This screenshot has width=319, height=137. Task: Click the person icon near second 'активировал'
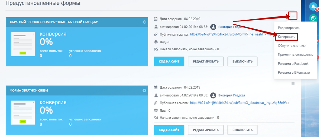[156, 95]
